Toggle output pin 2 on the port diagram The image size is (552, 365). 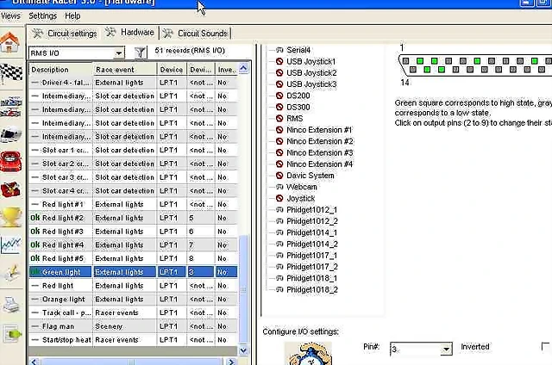click(x=420, y=61)
